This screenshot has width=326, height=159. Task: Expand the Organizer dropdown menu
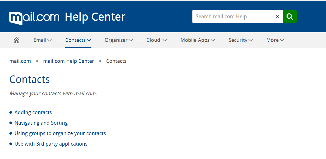(119, 40)
